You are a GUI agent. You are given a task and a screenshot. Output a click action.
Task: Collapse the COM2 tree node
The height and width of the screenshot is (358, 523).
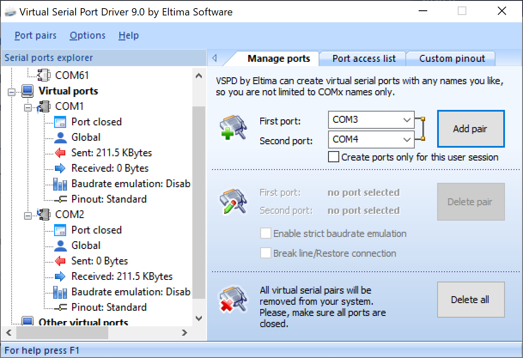28,215
